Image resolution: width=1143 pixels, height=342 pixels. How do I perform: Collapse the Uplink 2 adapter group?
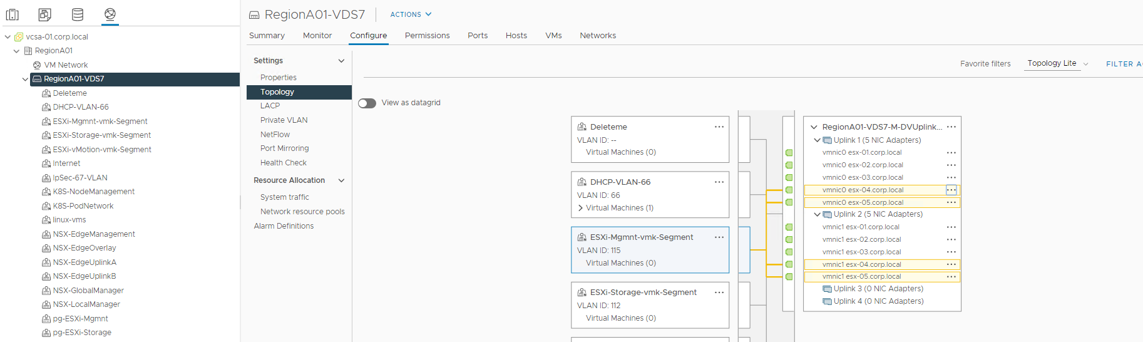817,214
